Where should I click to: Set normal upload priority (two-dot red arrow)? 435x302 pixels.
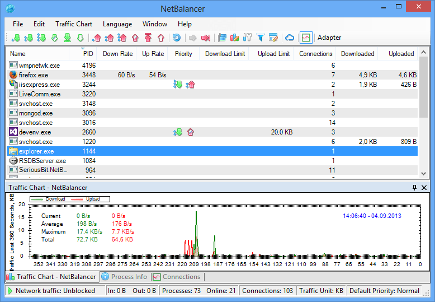point(109,38)
